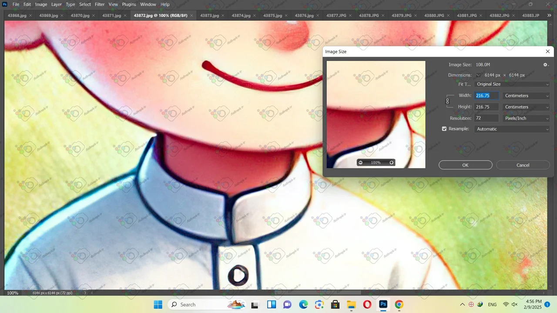The height and width of the screenshot is (313, 557).
Task: Expand the Fit To Original Size dropdown
Action: [x=512, y=84]
